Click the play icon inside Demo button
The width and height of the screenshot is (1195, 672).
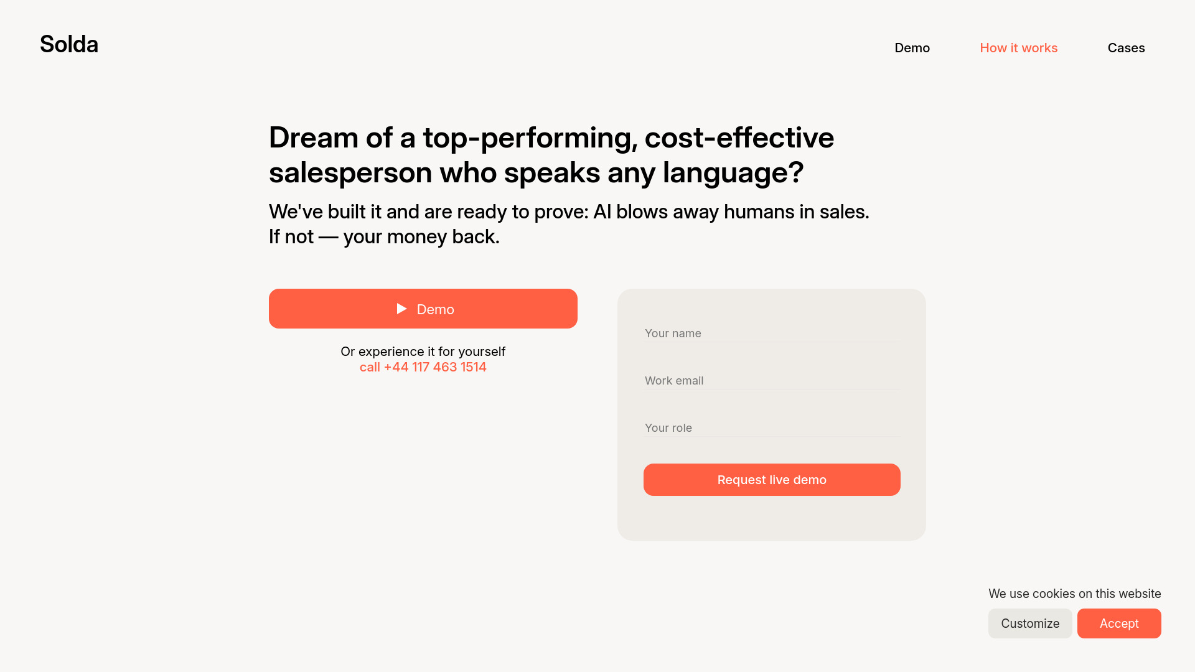tap(401, 309)
